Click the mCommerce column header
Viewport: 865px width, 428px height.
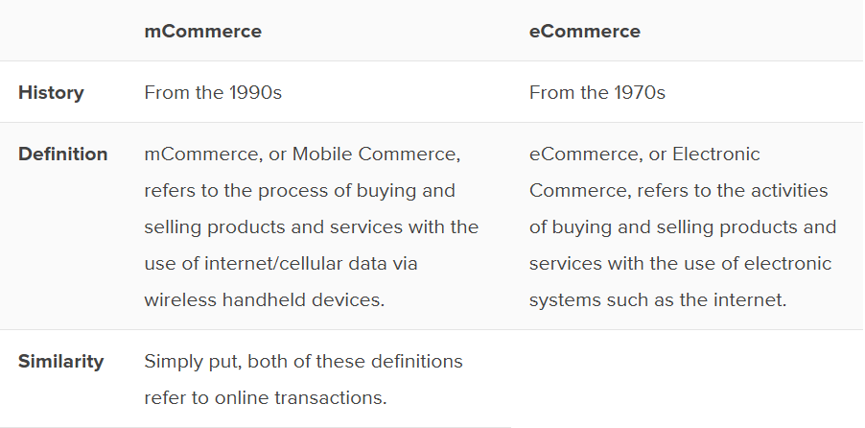pos(202,31)
